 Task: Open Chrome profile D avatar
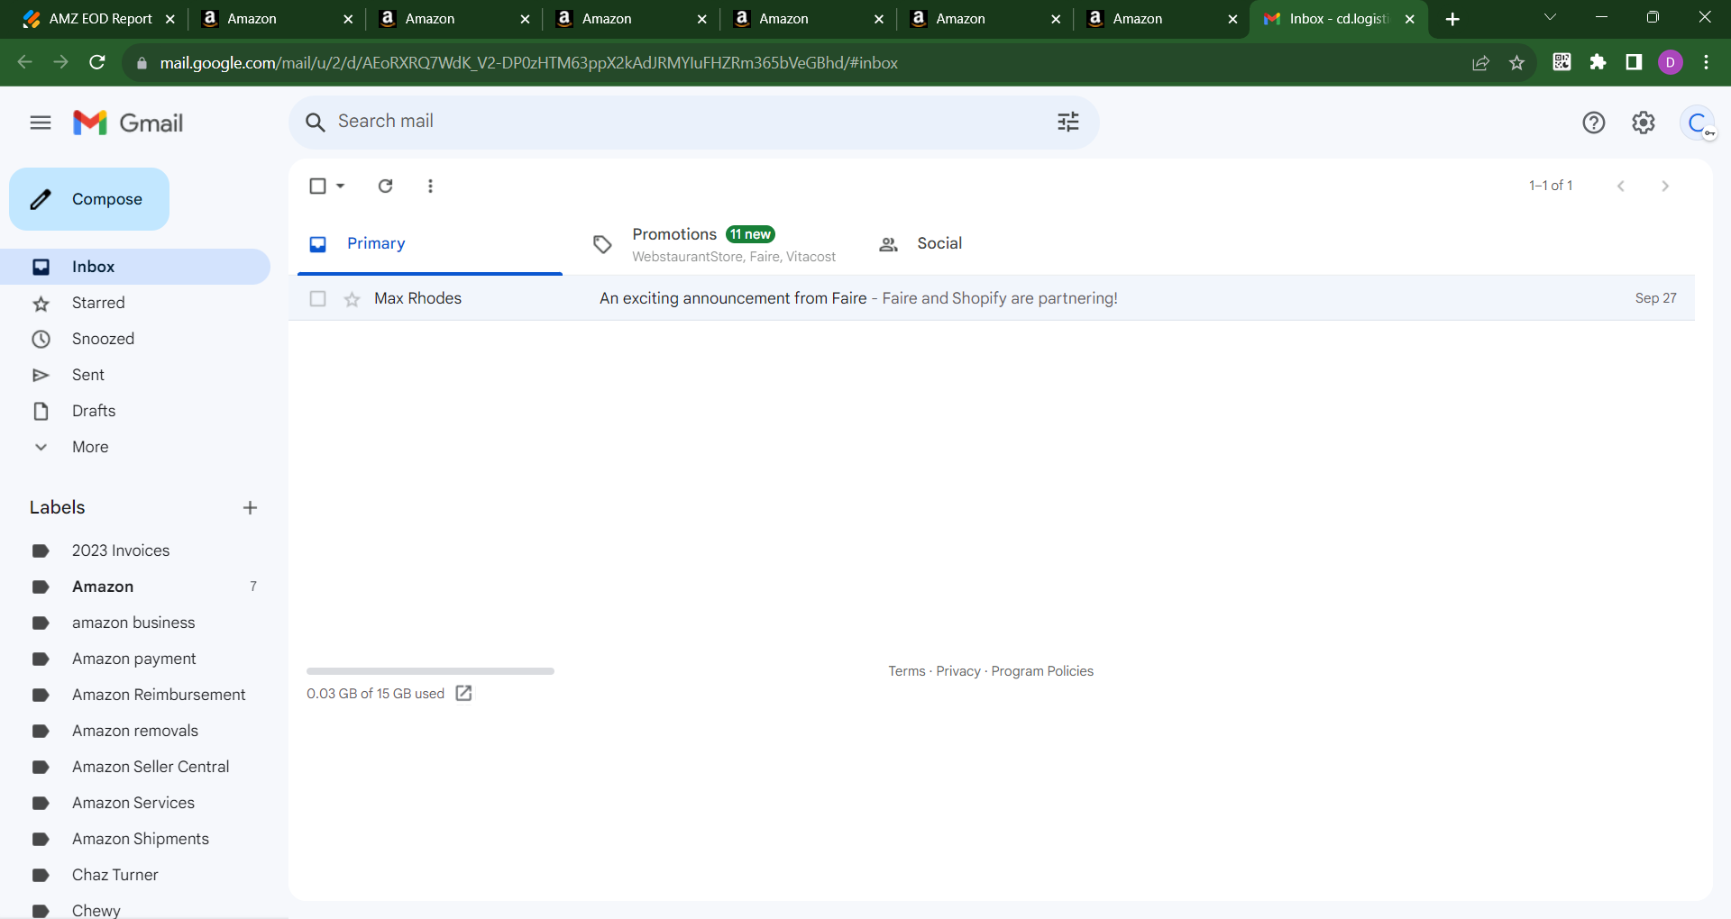1671,62
